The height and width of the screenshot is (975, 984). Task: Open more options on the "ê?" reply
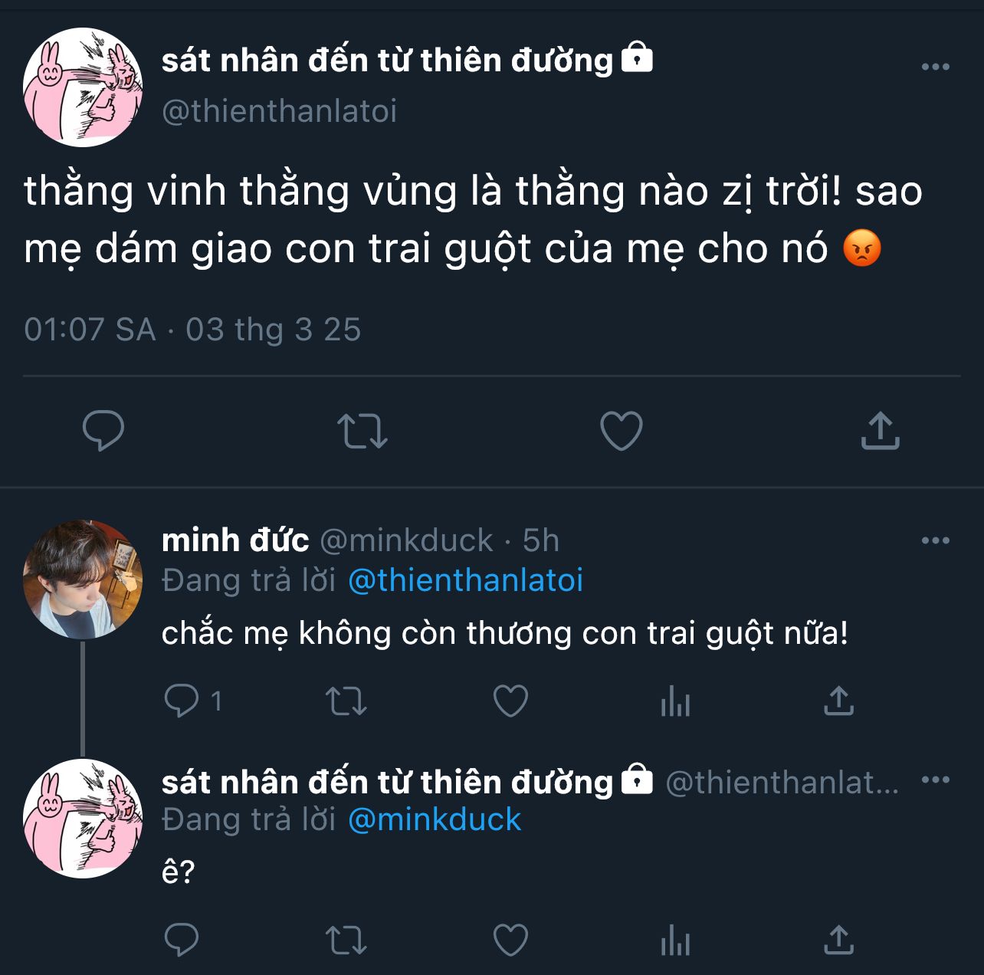point(935,780)
